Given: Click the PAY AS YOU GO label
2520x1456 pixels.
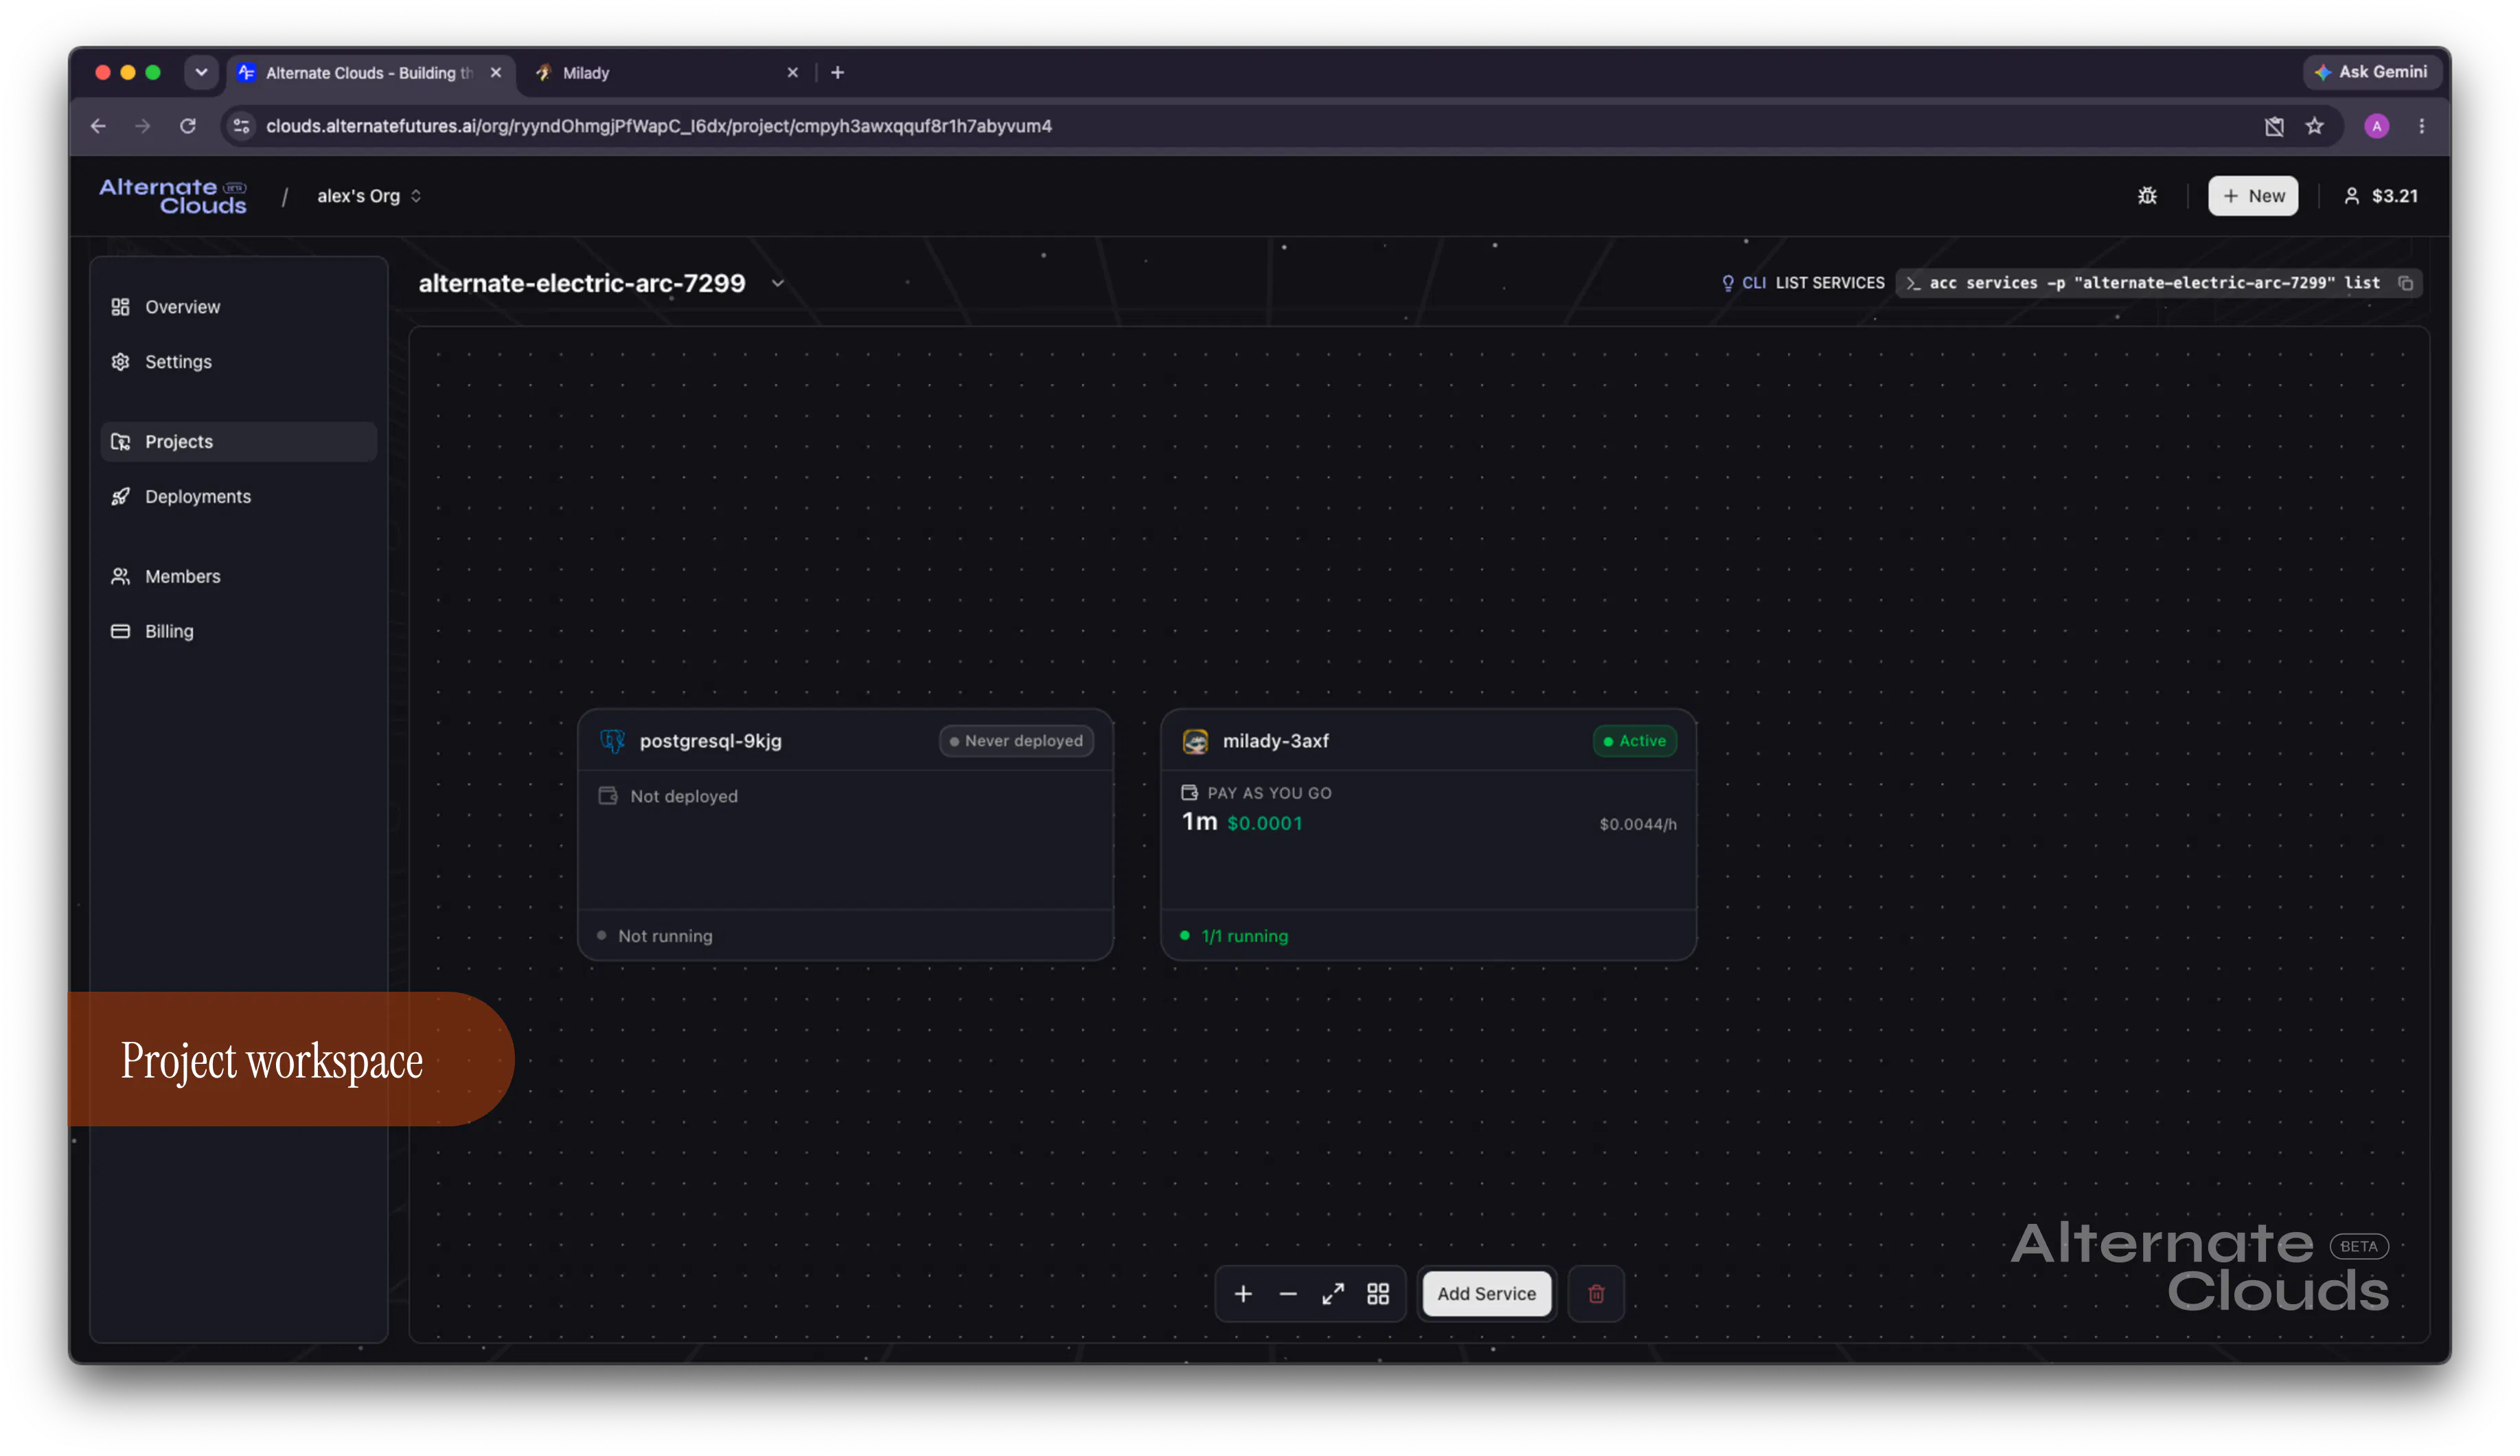Looking at the screenshot, I should coord(1268,793).
